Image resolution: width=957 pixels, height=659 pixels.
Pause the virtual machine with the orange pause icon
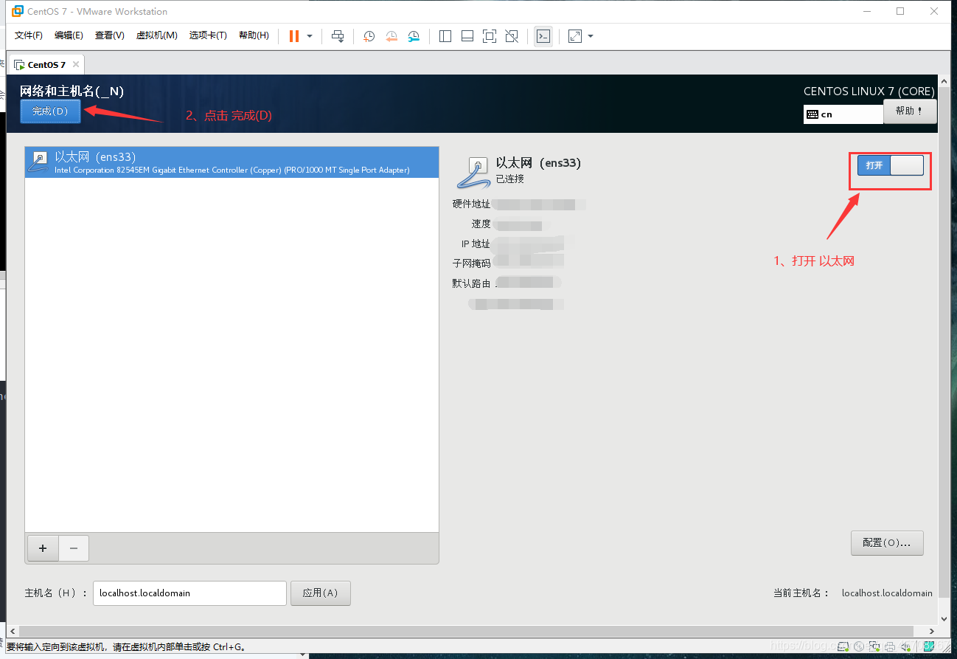[293, 36]
